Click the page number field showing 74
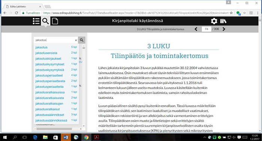 tap(206, 29)
